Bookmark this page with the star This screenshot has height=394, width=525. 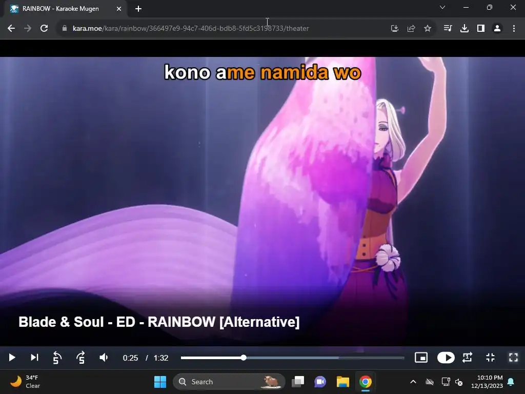pyautogui.click(x=428, y=29)
